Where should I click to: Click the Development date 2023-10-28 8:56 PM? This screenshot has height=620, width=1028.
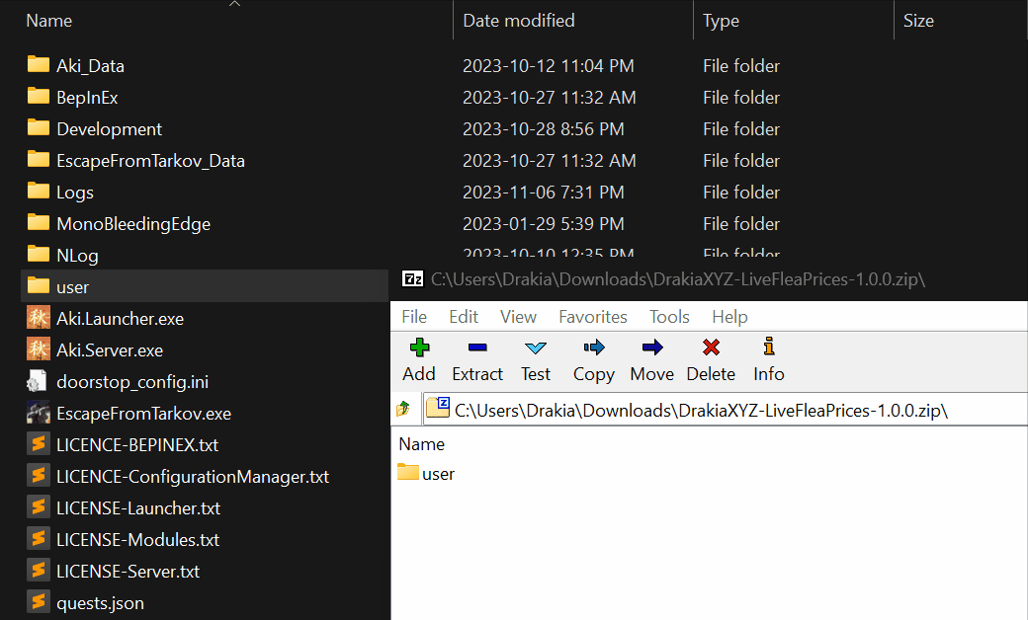coord(544,129)
